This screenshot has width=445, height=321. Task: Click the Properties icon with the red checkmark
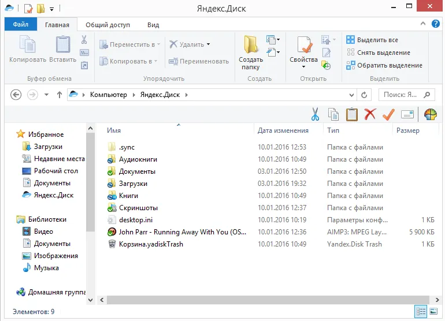(304, 44)
